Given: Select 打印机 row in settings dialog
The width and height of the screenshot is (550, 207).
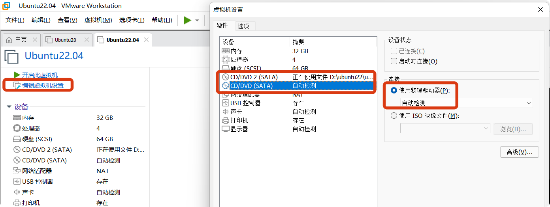Looking at the screenshot, I should click(298, 120).
